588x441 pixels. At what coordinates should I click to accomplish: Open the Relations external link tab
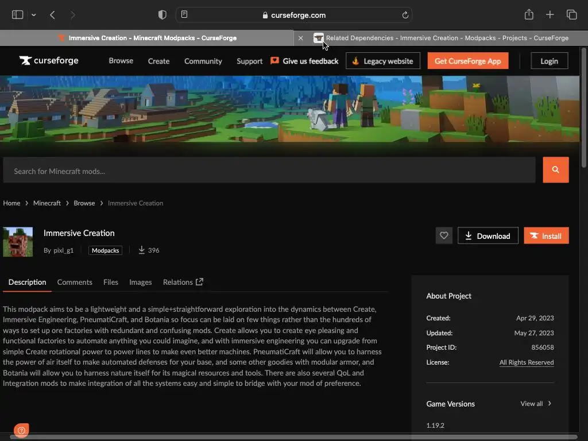pyautogui.click(x=183, y=282)
